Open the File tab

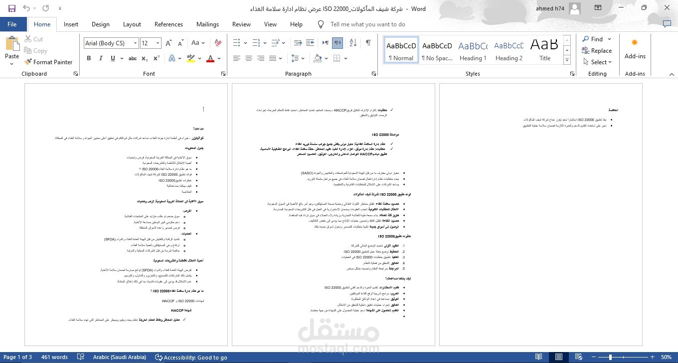[x=12, y=24]
